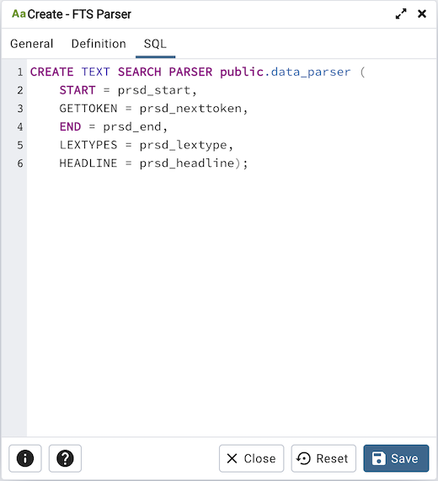The image size is (438, 481).
Task: Maximize the Create - FTS Parser dialog
Action: pos(401,13)
